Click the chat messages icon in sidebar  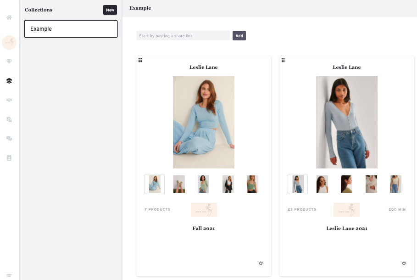click(x=9, y=138)
